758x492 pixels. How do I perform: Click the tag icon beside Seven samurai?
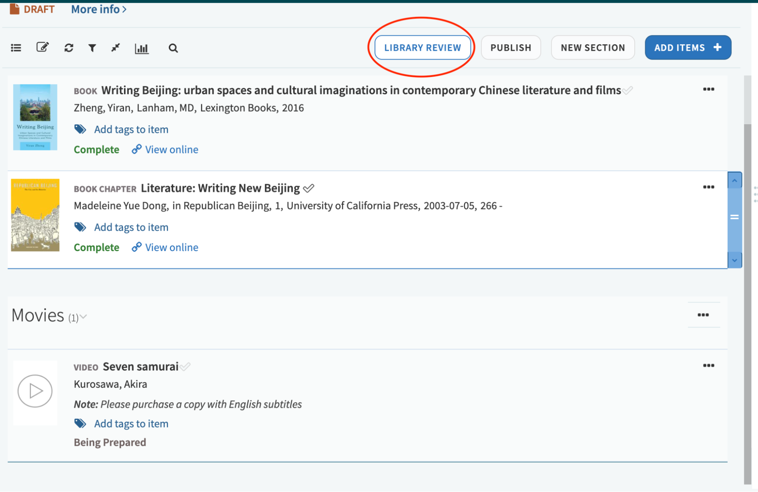click(80, 423)
